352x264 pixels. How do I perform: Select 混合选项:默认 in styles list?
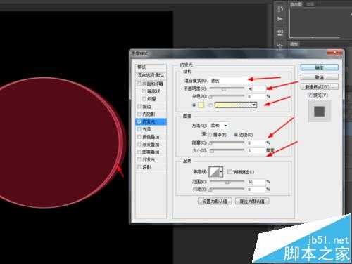pyautogui.click(x=151, y=75)
